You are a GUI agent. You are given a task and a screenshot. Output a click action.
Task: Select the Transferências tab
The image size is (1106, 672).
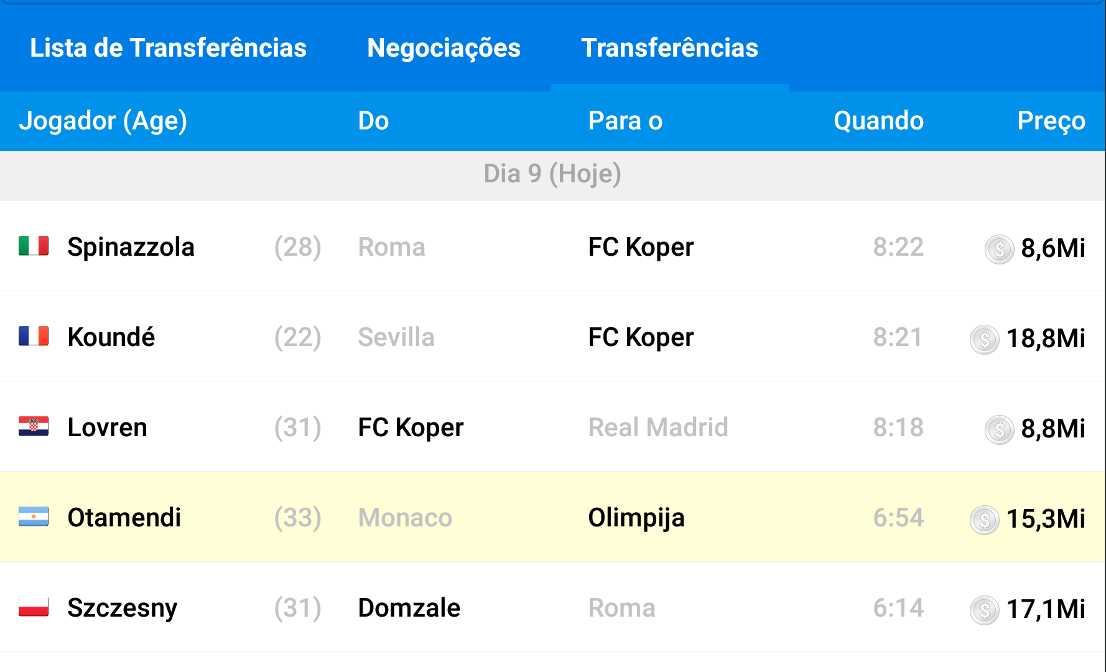(669, 48)
